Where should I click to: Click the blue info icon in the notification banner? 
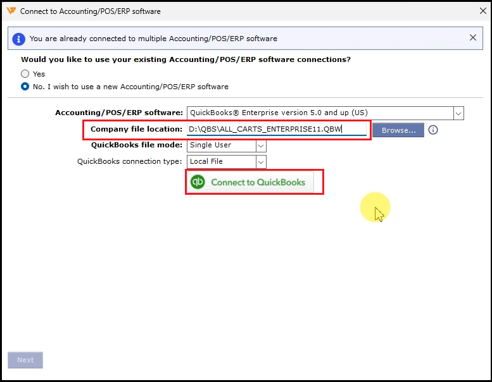(x=18, y=39)
